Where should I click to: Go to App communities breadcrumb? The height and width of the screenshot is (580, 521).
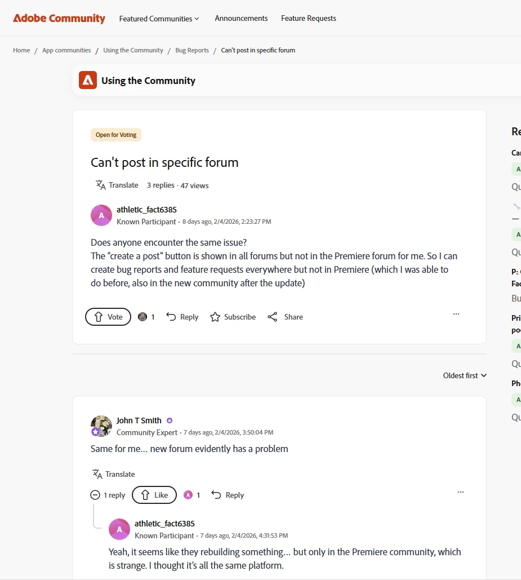coord(66,50)
